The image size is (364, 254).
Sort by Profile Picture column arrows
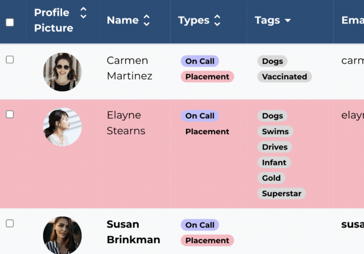tap(83, 13)
